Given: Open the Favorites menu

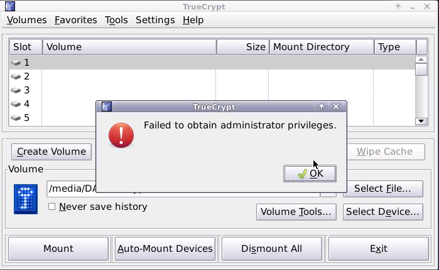Looking at the screenshot, I should (x=75, y=20).
